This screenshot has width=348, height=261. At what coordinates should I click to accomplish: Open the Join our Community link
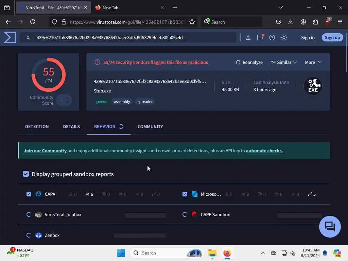click(45, 151)
